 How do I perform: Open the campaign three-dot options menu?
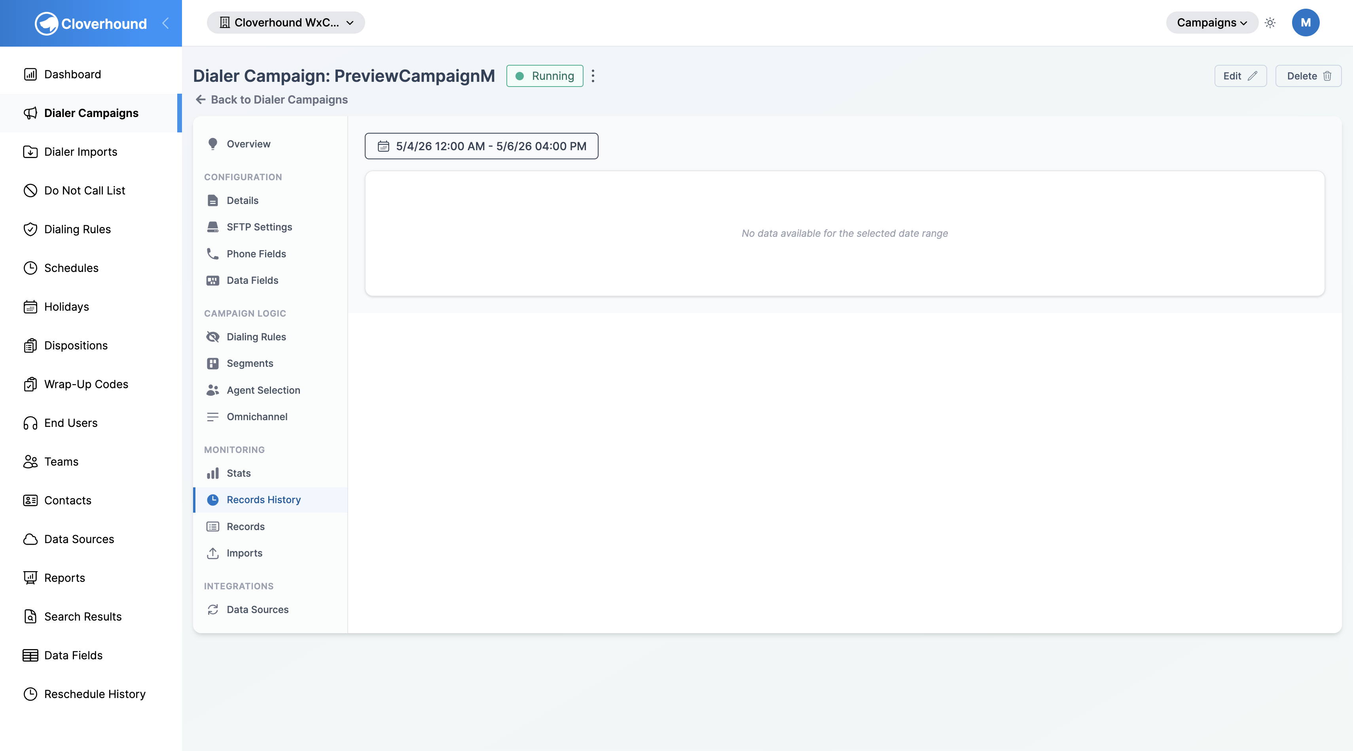[x=593, y=76]
